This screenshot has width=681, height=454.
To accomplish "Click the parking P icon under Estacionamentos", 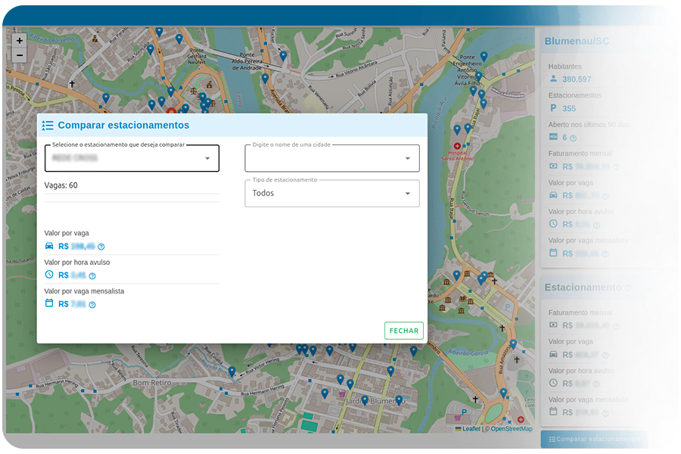I will pyautogui.click(x=555, y=108).
